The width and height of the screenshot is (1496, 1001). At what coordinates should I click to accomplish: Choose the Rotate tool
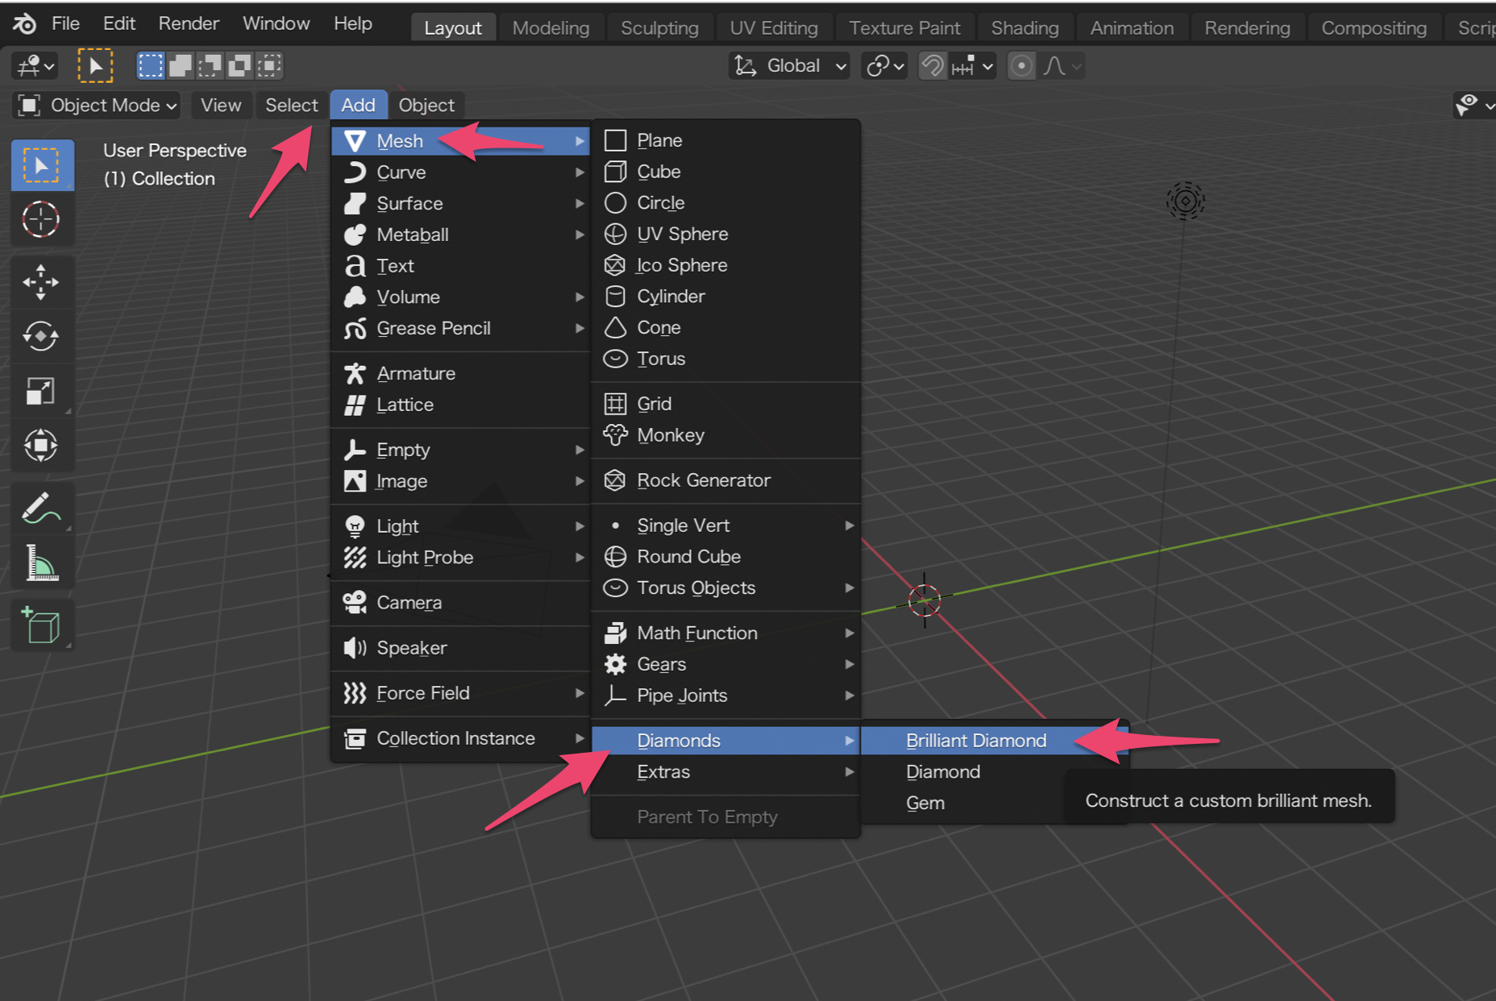pyautogui.click(x=42, y=336)
